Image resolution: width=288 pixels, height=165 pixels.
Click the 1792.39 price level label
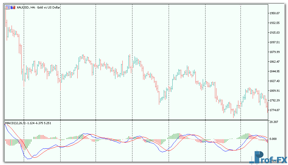(275, 101)
